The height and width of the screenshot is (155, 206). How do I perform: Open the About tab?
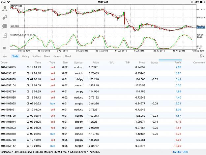coord(68,57)
